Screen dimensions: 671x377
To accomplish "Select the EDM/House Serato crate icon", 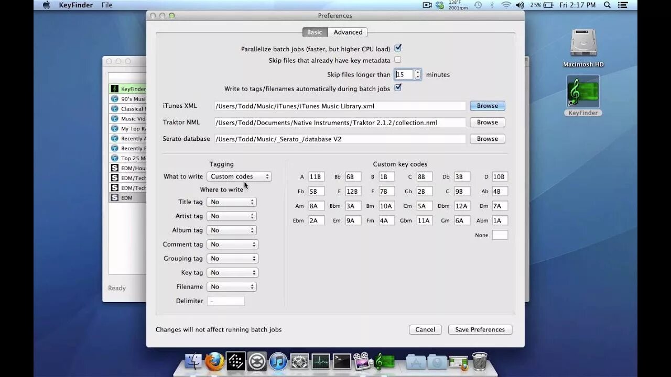I will [114, 168].
